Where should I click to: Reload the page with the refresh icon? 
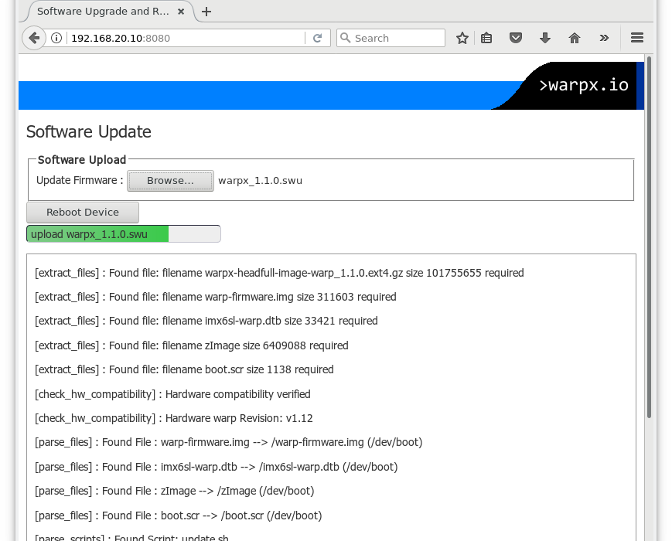pos(317,38)
